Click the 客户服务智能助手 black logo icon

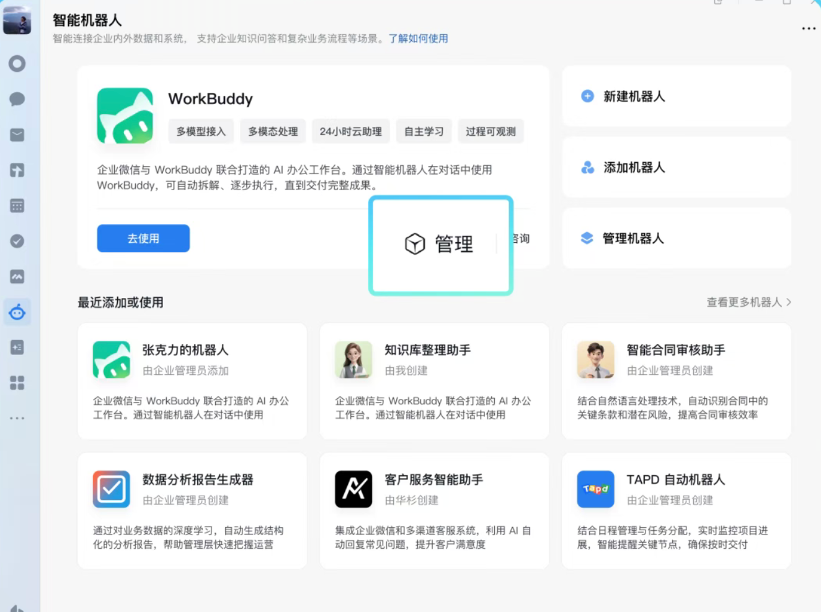pyautogui.click(x=353, y=489)
